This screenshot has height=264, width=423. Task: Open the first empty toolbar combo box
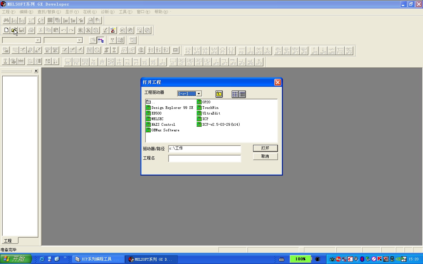tap(38, 40)
